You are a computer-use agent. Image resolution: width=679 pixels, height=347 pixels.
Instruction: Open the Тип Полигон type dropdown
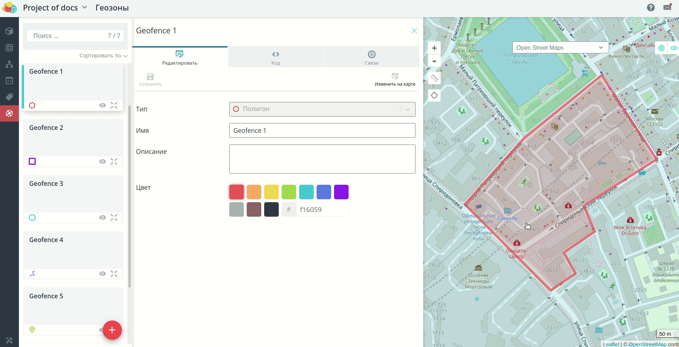tap(322, 109)
